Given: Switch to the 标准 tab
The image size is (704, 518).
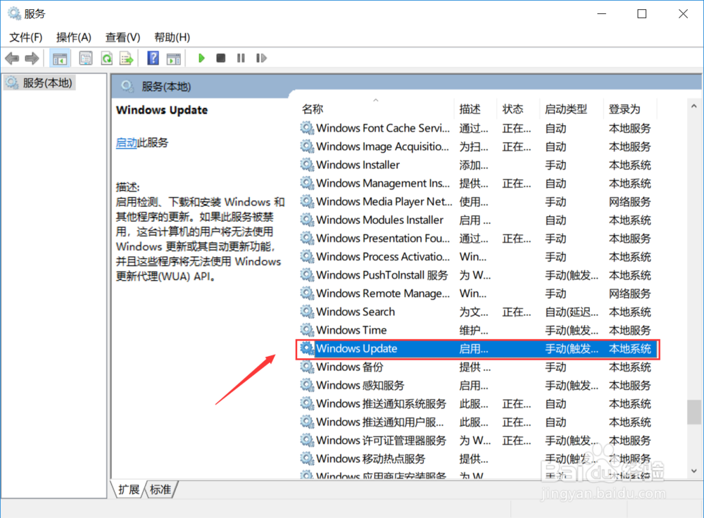Looking at the screenshot, I should [x=161, y=489].
